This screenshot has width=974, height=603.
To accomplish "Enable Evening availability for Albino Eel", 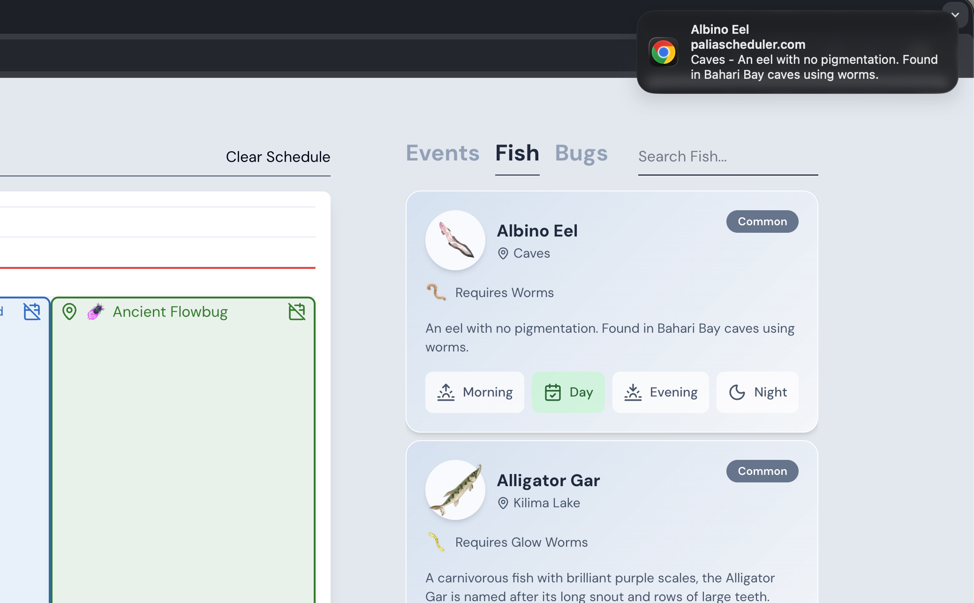I will pyautogui.click(x=661, y=392).
